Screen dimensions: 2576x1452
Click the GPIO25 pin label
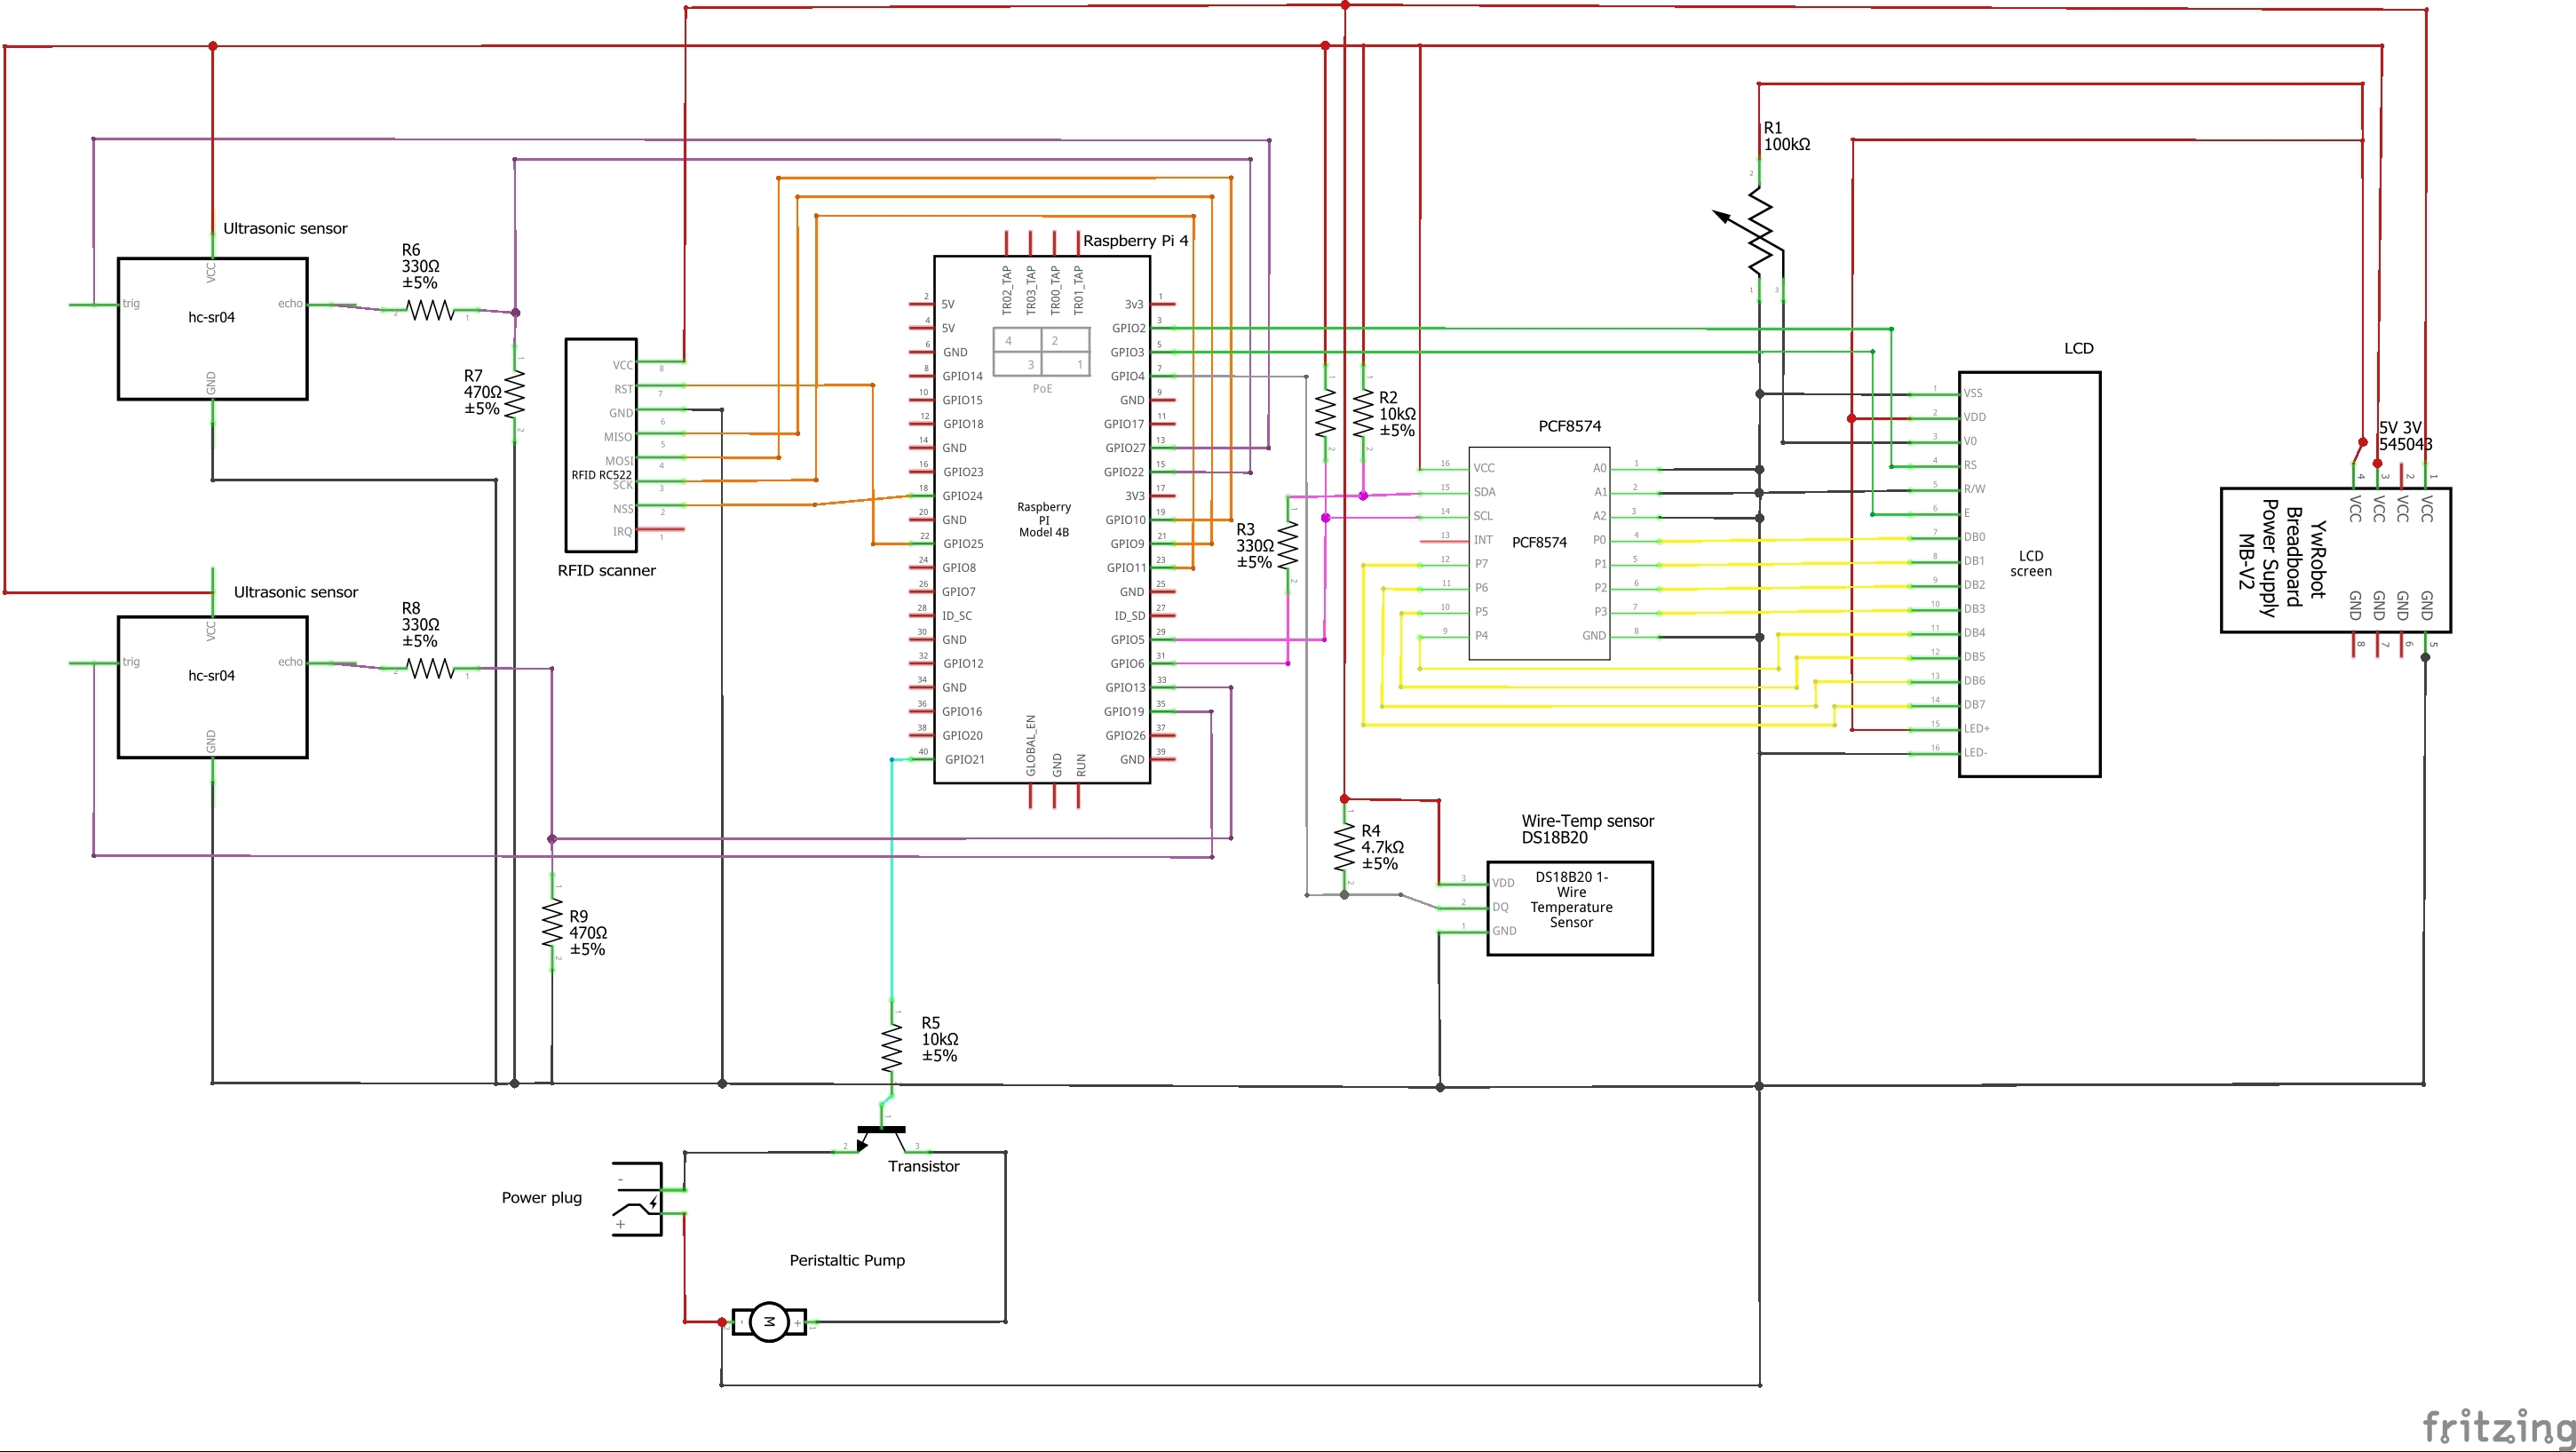[x=963, y=544]
